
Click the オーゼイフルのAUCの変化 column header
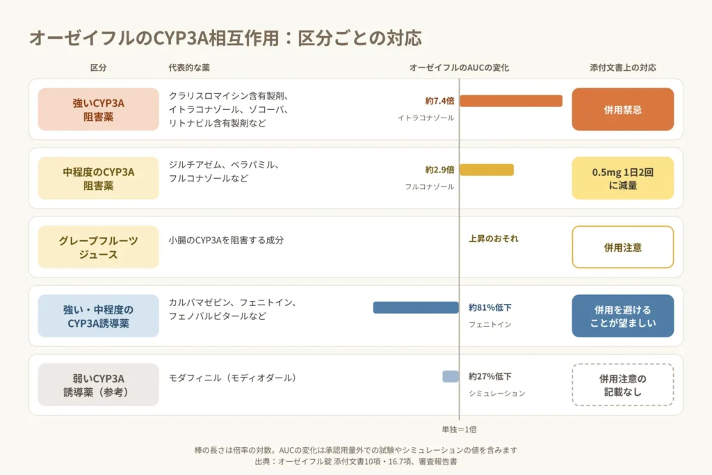pyautogui.click(x=459, y=67)
